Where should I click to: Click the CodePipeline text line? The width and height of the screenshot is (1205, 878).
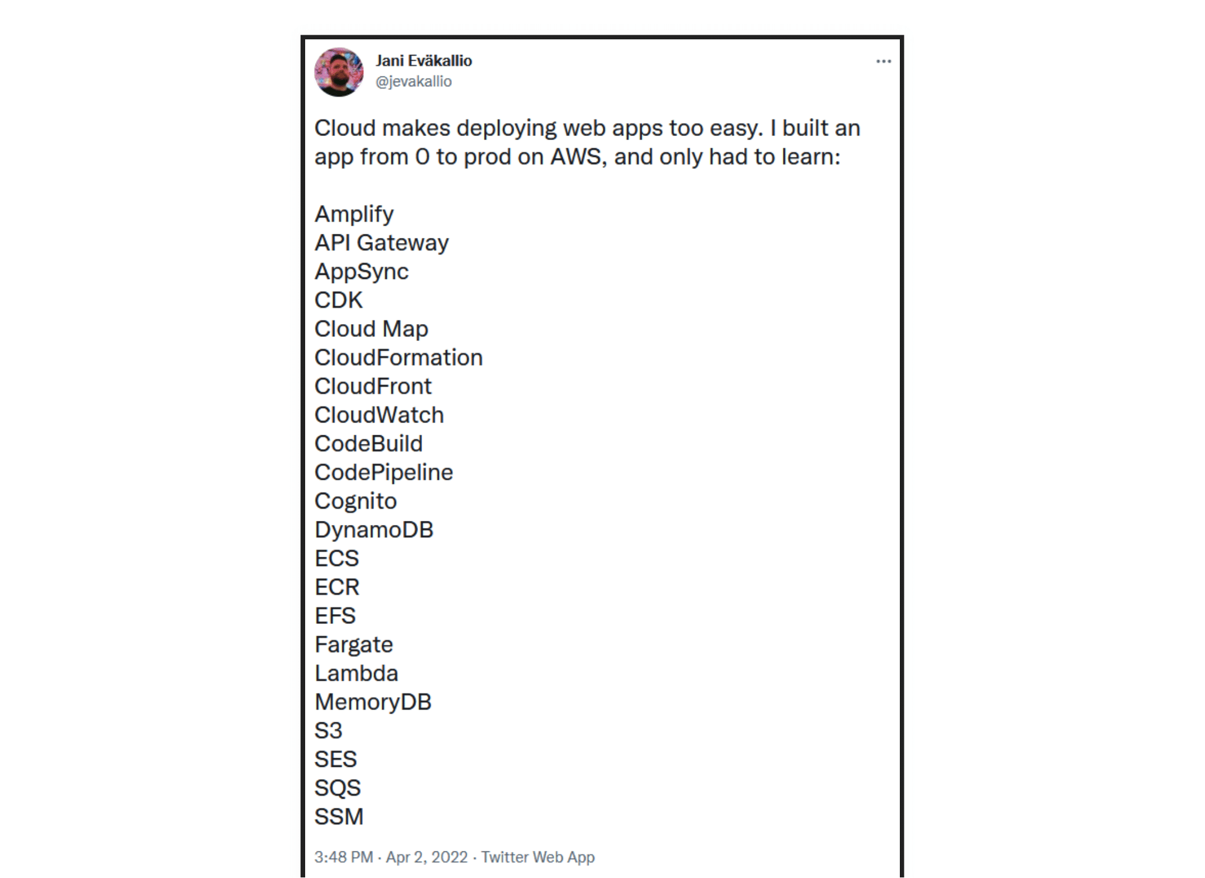point(383,473)
